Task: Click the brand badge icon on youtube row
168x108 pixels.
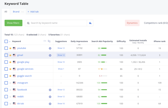Action: (x=50, y=48)
